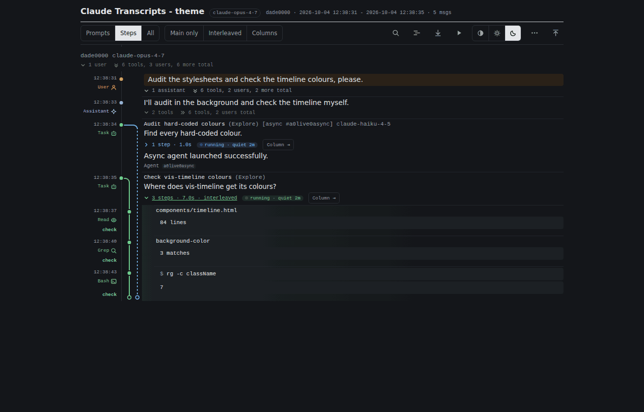Choose the Main only layout

tap(184, 33)
